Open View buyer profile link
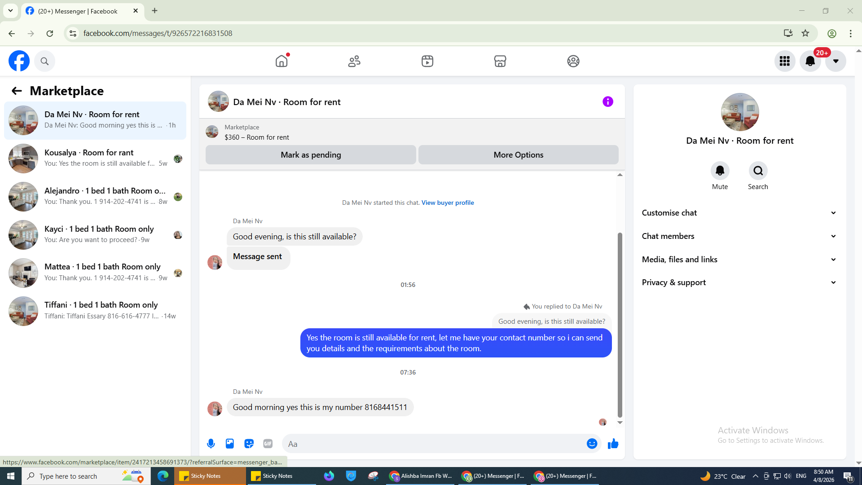Screen dimensions: 862x485 447,203
